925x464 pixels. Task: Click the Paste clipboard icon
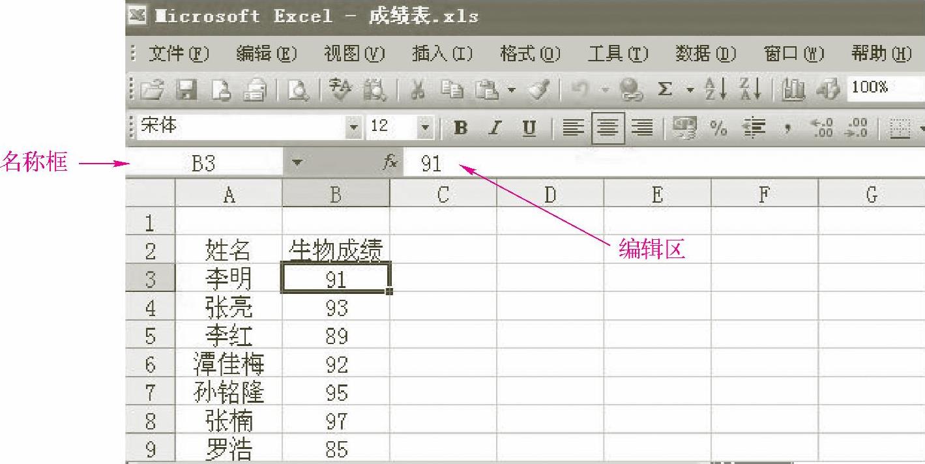pos(486,89)
